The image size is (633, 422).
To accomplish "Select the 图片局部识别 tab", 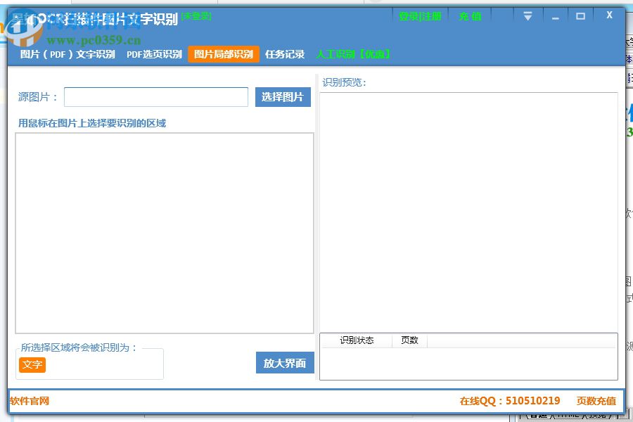I will coord(222,53).
